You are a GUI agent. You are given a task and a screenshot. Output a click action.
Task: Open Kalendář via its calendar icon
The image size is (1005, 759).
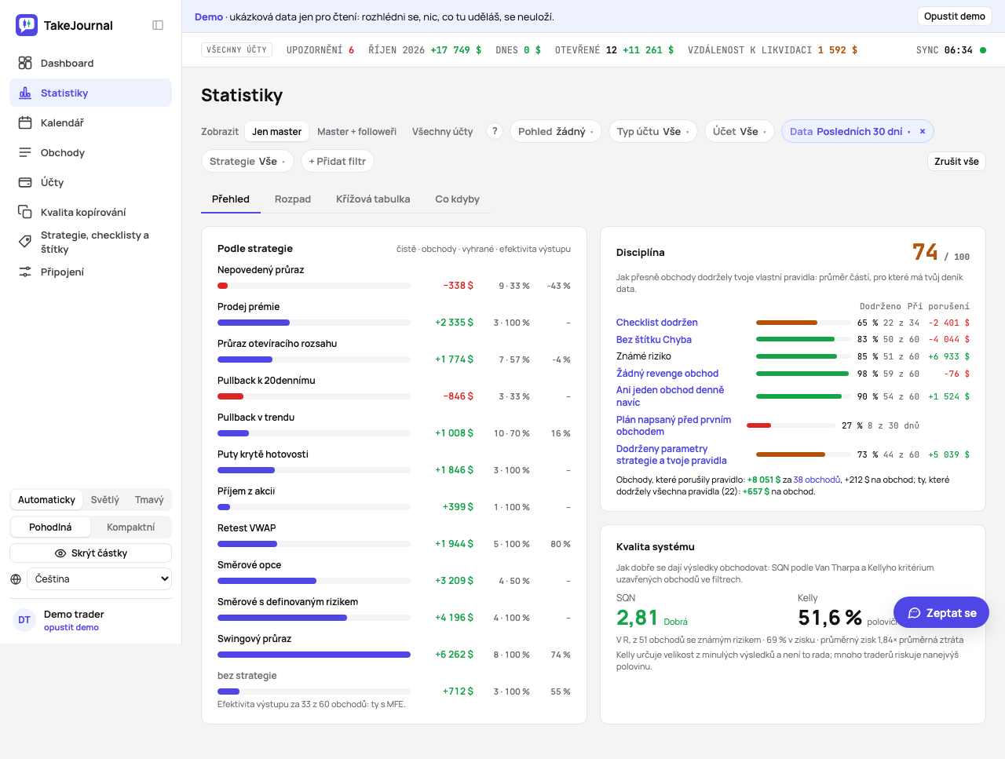(25, 122)
